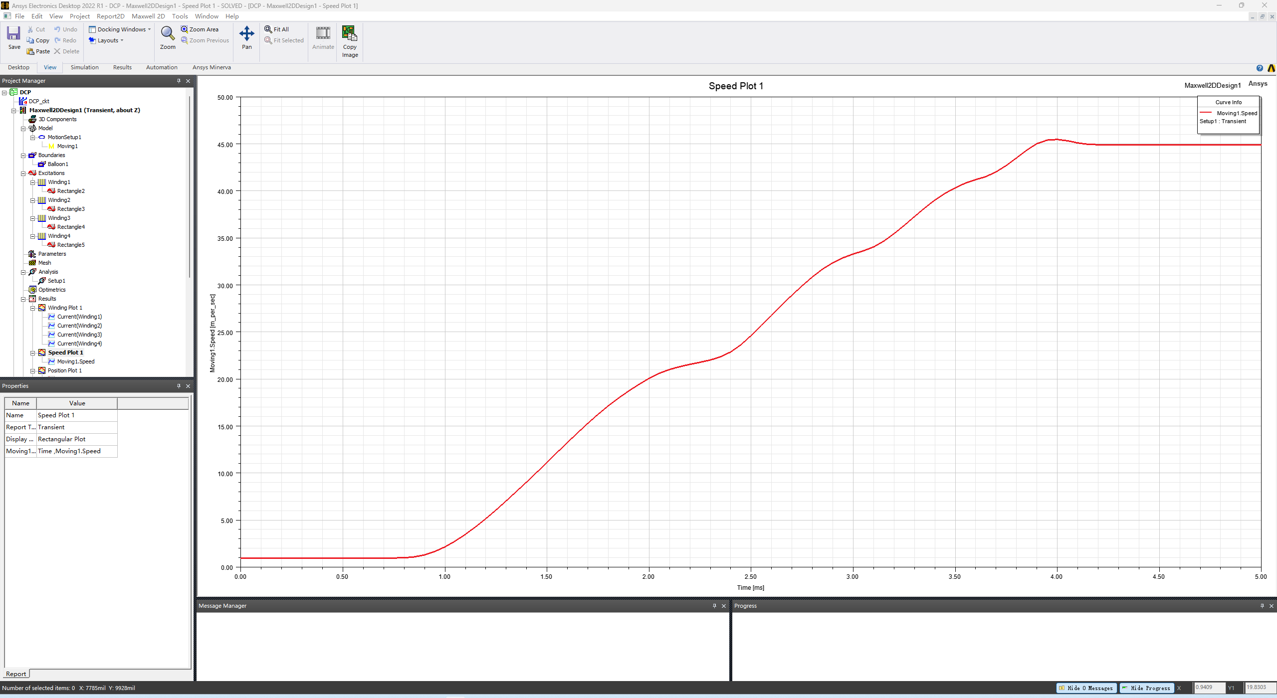Open the help question-mark icon
Image resolution: width=1277 pixels, height=698 pixels.
1260,68
